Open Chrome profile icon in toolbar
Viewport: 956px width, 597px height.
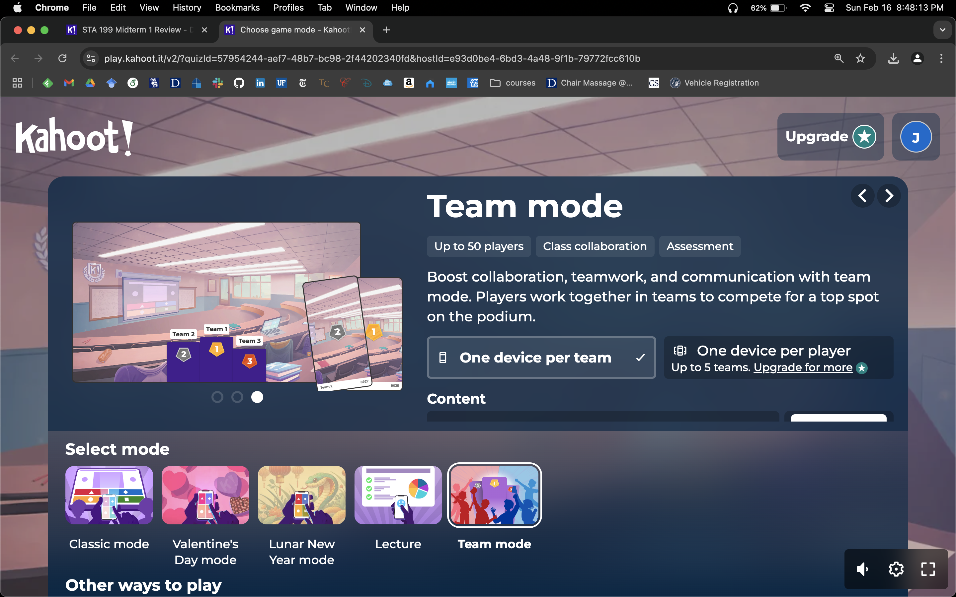tap(917, 58)
